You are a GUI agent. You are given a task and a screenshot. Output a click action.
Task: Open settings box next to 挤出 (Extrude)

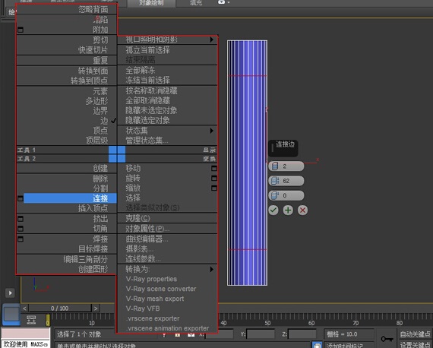tap(21, 219)
